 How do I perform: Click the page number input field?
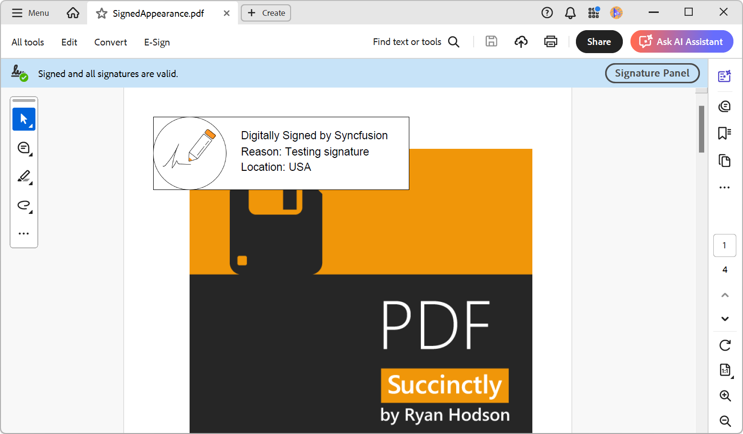pyautogui.click(x=724, y=245)
